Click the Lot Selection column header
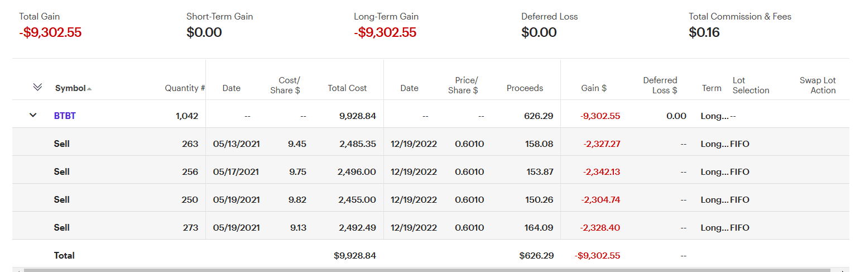The height and width of the screenshot is (272, 855). pos(751,85)
